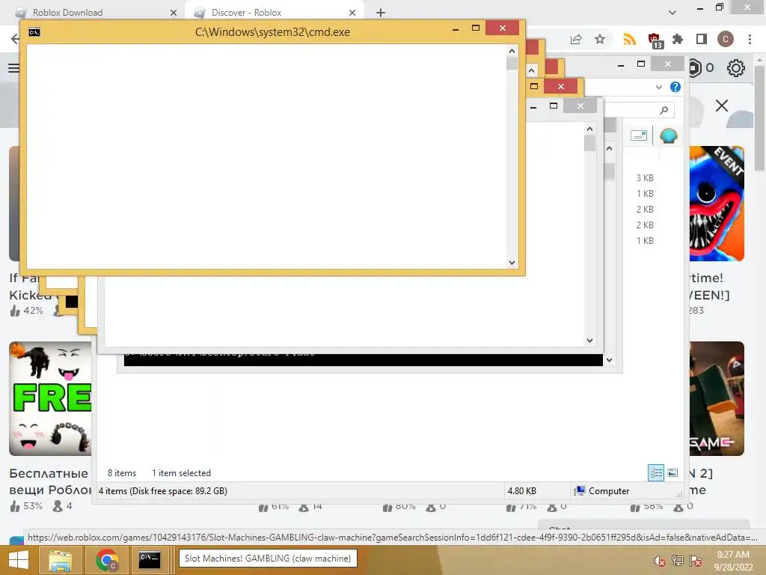Click the front cmd.exe scroll up arrow

(x=512, y=51)
